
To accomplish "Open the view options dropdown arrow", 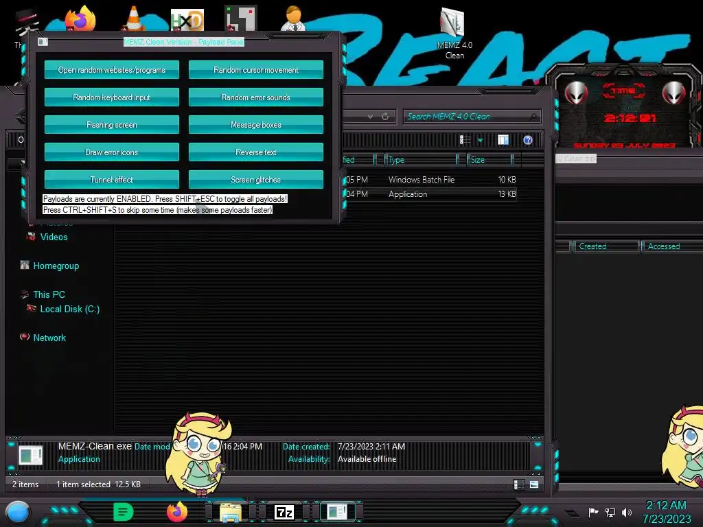I will pos(480,141).
